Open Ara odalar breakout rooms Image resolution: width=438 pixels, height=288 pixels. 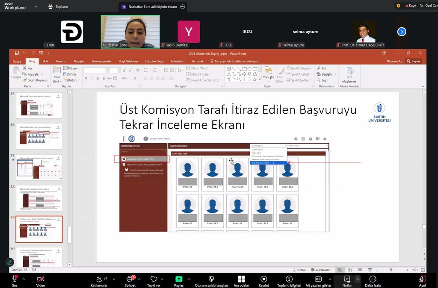click(241, 279)
